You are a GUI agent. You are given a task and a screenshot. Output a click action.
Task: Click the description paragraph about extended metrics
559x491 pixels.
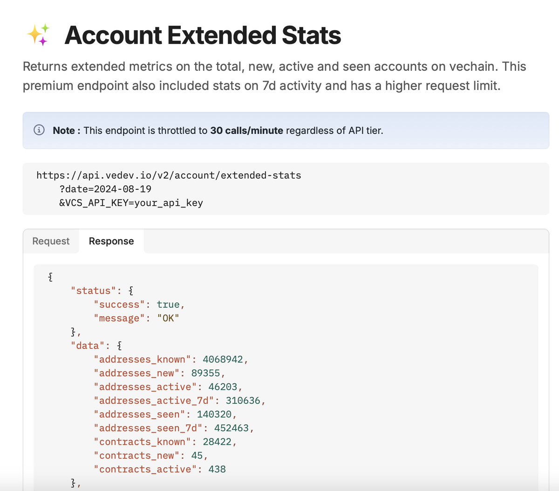click(x=274, y=76)
